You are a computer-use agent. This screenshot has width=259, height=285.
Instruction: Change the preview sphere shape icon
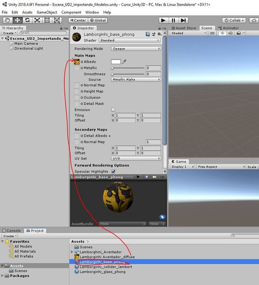pos(147,177)
